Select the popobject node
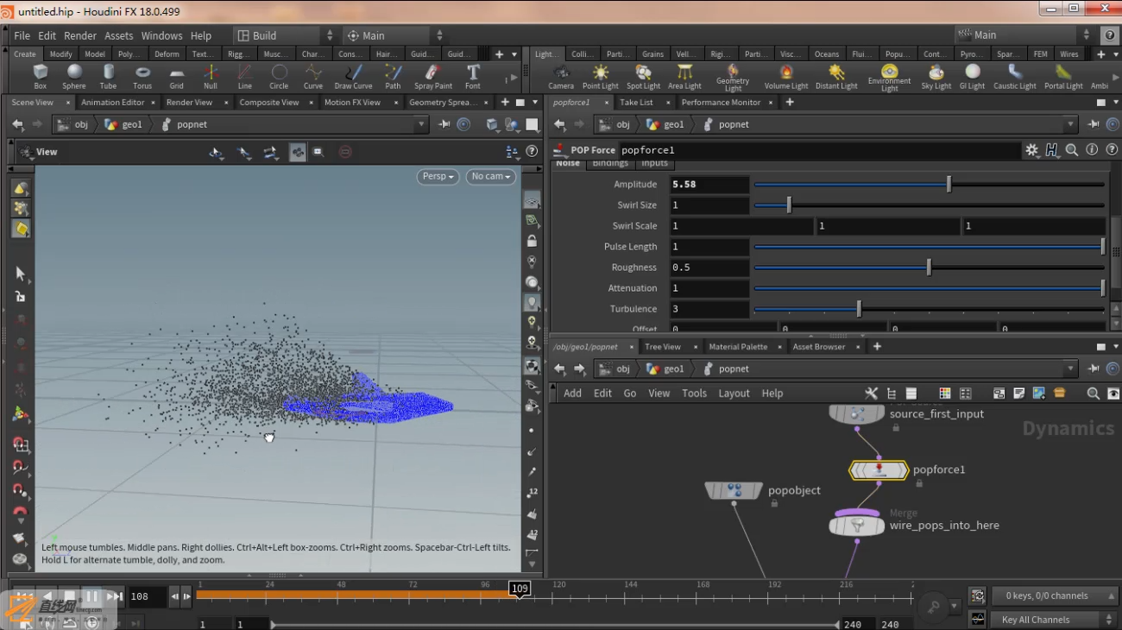1122x630 pixels. click(x=734, y=490)
